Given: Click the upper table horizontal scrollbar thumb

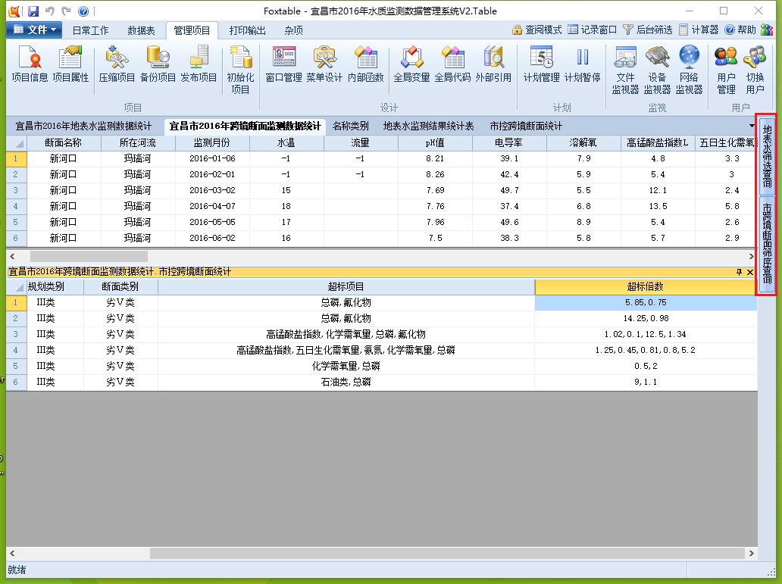Looking at the screenshot, I should (89, 256).
